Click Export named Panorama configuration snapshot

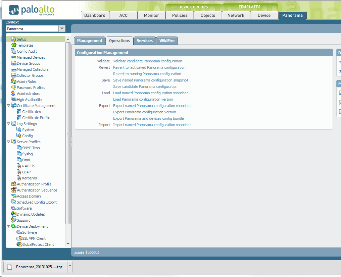[152, 106]
